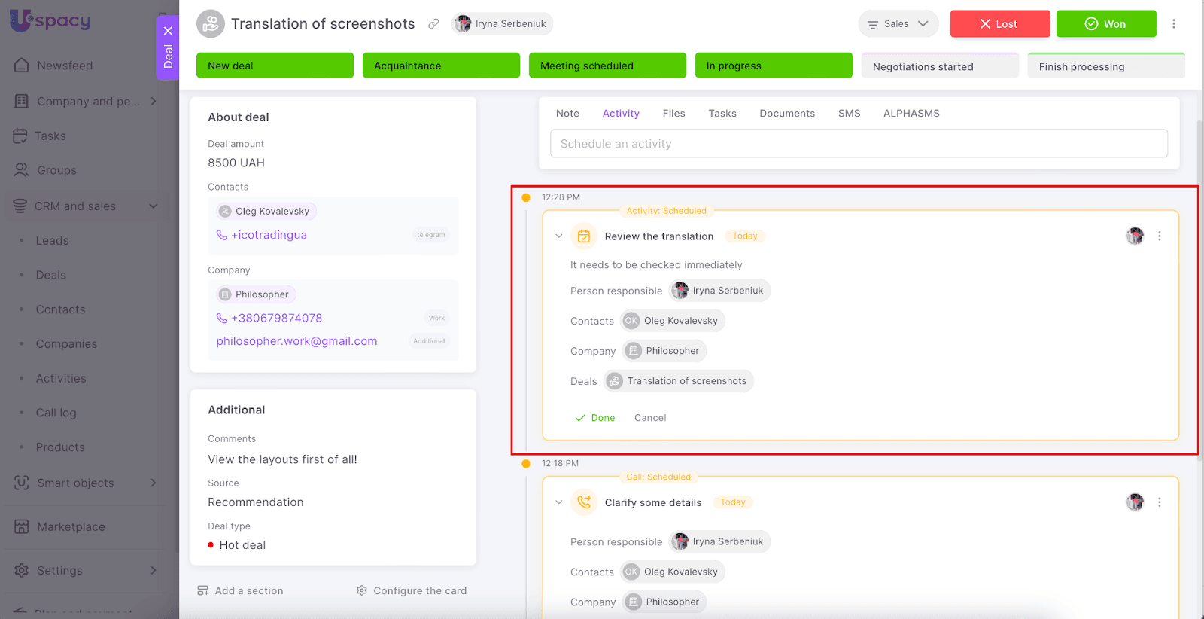
Task: Collapse the Clarify some details call card
Action: coord(559,502)
